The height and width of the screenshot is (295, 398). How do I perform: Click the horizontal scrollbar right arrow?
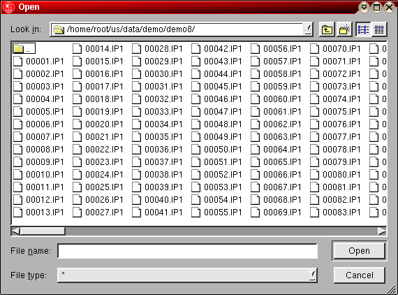(x=382, y=231)
